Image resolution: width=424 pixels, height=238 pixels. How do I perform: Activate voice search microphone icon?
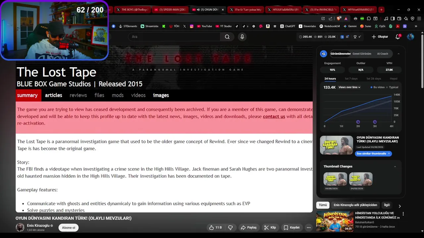coord(242,37)
